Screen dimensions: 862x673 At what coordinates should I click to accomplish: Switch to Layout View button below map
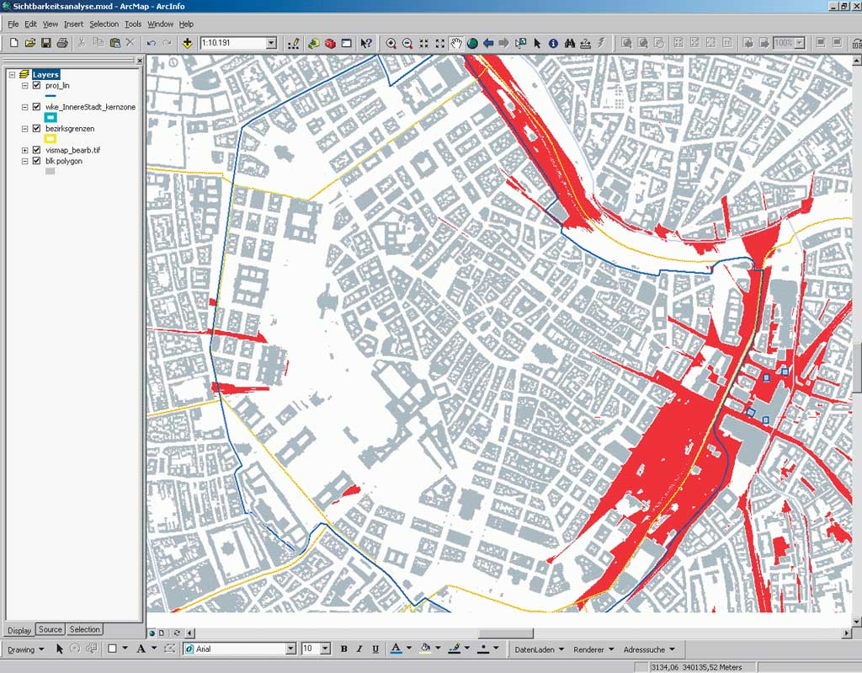162,633
